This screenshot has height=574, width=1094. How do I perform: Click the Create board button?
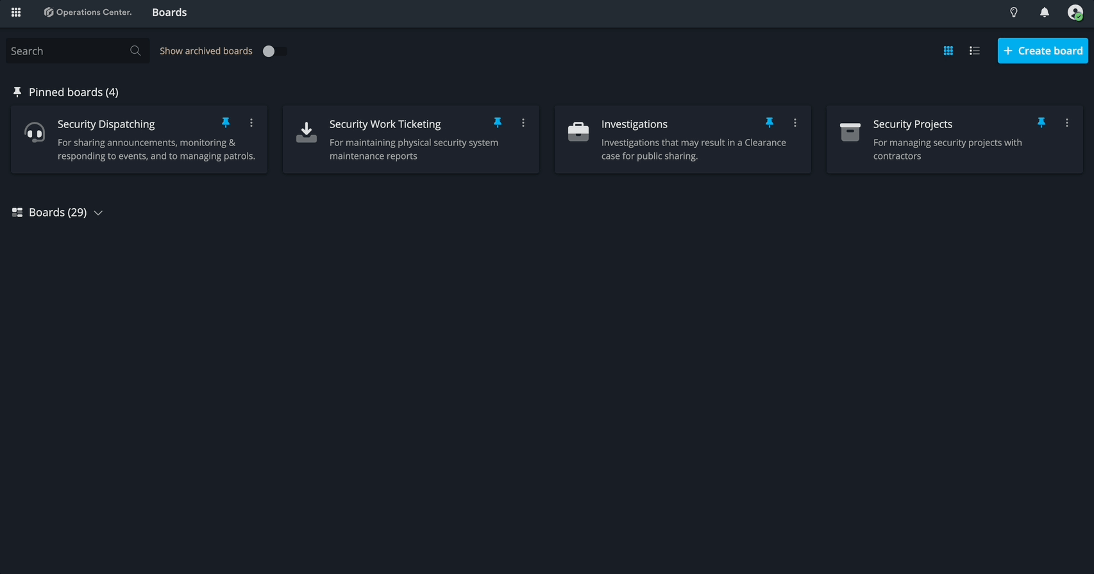coord(1043,51)
